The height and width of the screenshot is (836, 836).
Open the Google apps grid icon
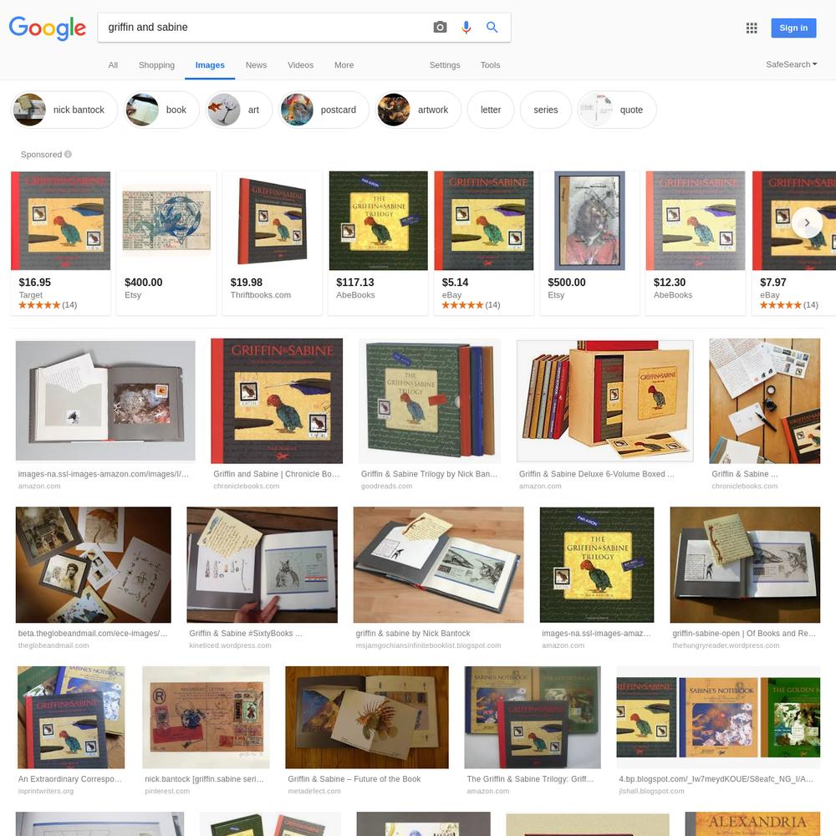coord(752,28)
